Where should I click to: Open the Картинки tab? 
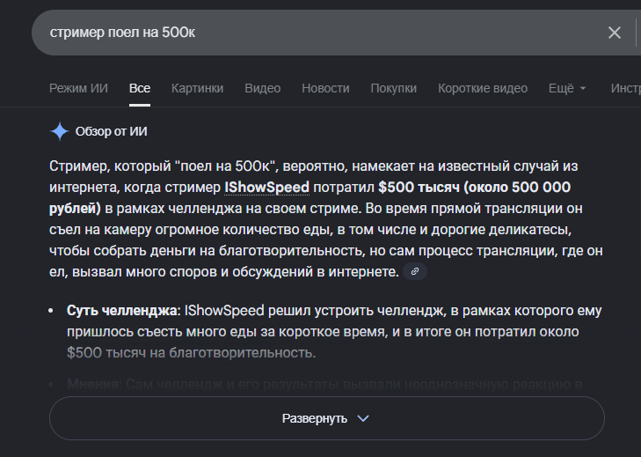point(197,88)
